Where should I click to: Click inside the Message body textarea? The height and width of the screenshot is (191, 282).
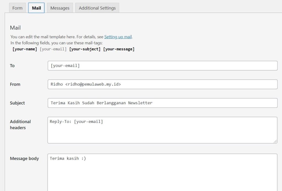[162, 171]
